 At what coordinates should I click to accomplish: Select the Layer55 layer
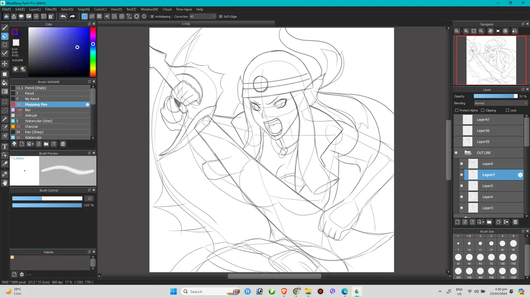(489, 142)
